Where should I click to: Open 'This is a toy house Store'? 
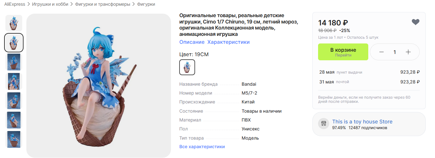tap(362, 122)
